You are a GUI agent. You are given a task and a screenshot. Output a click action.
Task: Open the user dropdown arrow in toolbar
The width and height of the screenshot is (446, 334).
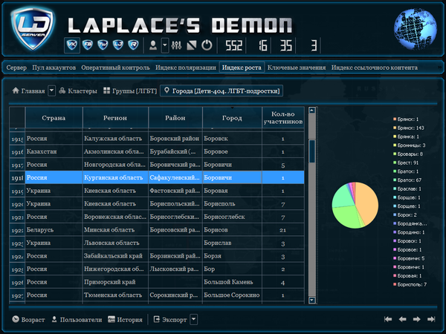[x=165, y=45]
